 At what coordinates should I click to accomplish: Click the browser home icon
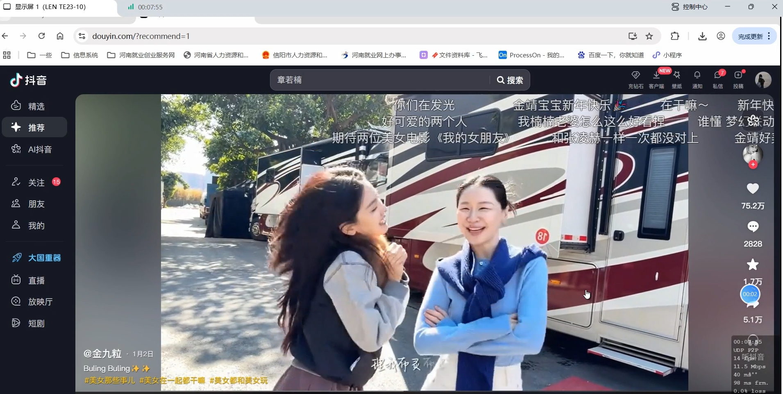tap(60, 36)
